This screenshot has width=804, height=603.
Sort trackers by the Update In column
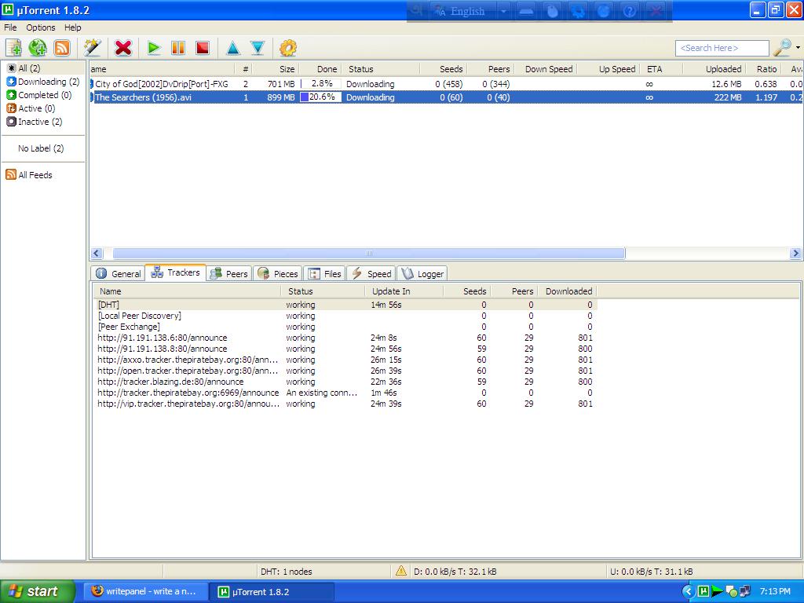pos(404,291)
